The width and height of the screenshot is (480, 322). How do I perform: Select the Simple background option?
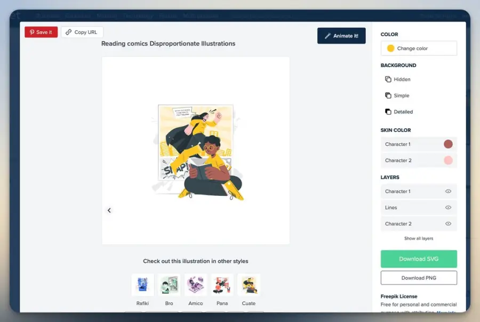tap(397, 96)
